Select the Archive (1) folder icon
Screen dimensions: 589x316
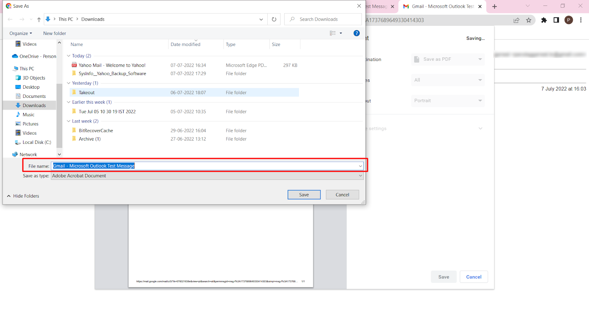point(74,139)
